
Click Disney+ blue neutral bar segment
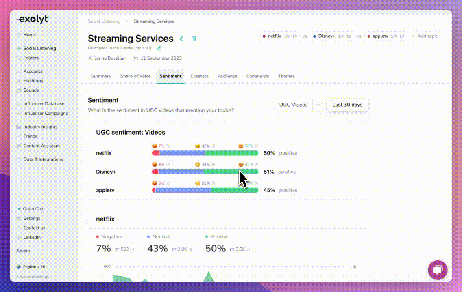click(x=181, y=172)
